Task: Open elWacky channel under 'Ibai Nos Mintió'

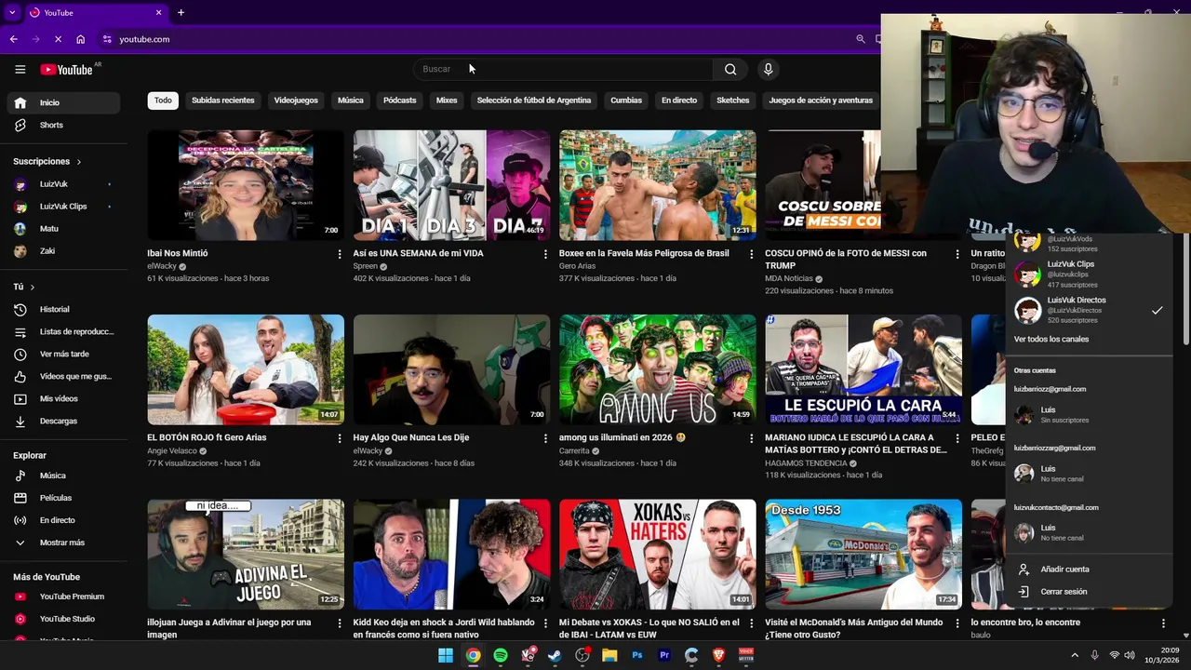Action: click(x=162, y=266)
